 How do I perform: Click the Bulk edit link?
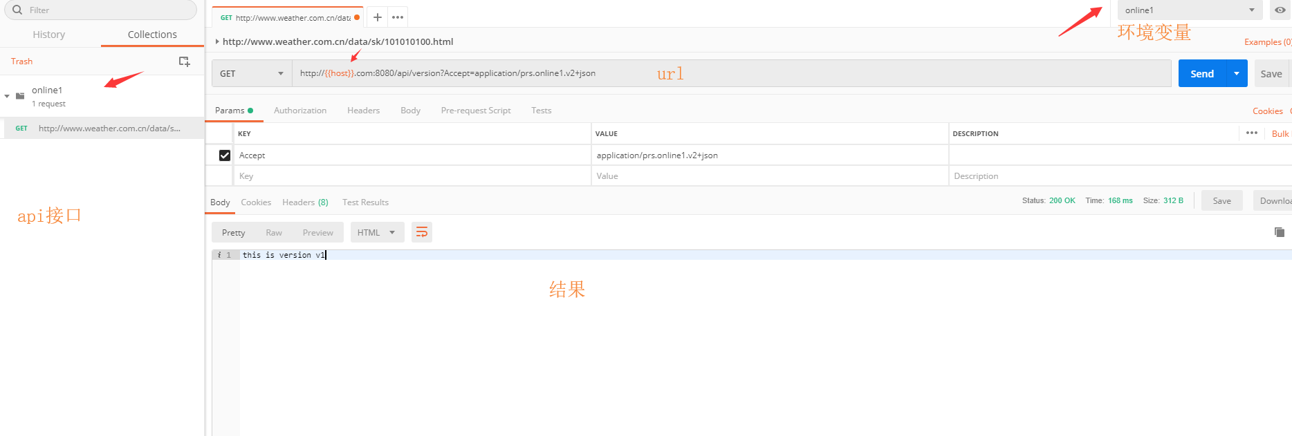tap(1280, 133)
